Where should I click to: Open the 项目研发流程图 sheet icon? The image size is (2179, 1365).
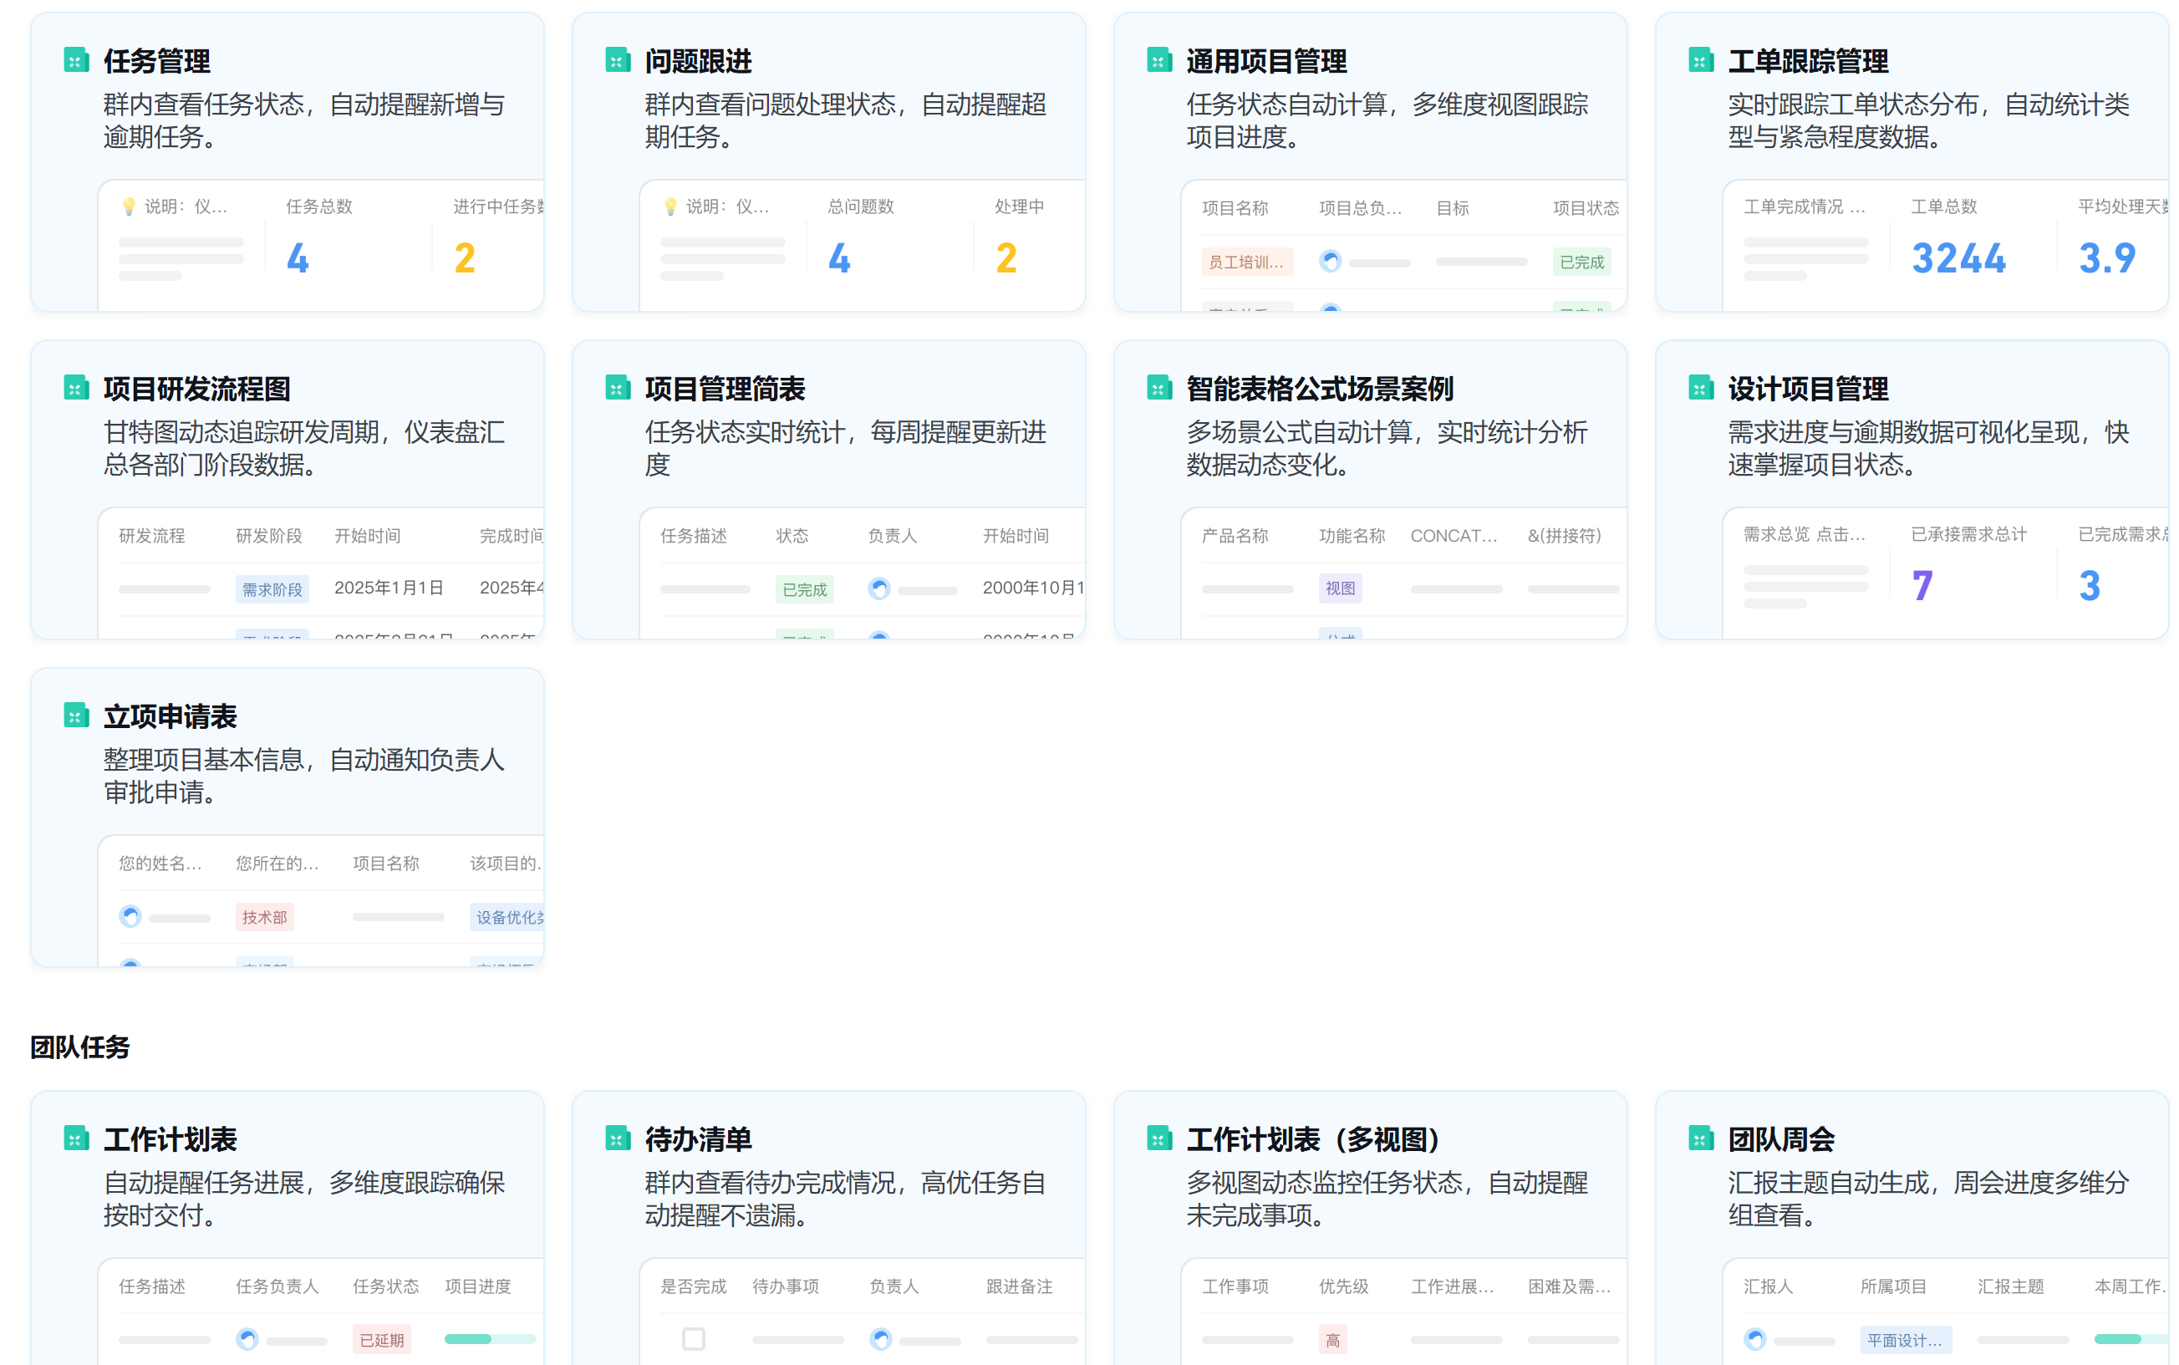[76, 388]
